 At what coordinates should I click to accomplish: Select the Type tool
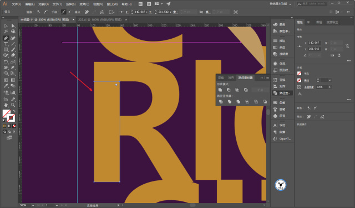(6, 44)
